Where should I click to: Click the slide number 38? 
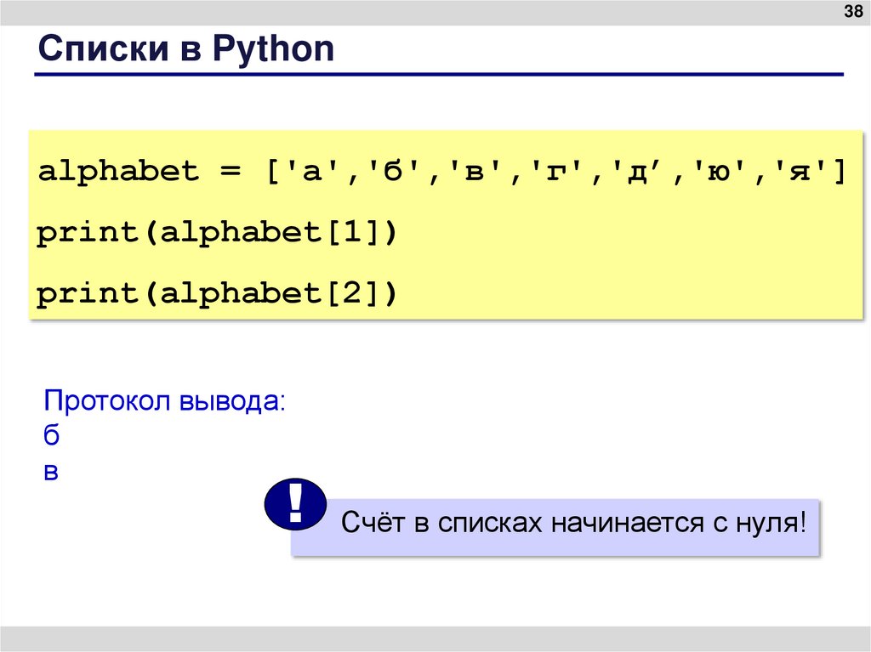851,11
